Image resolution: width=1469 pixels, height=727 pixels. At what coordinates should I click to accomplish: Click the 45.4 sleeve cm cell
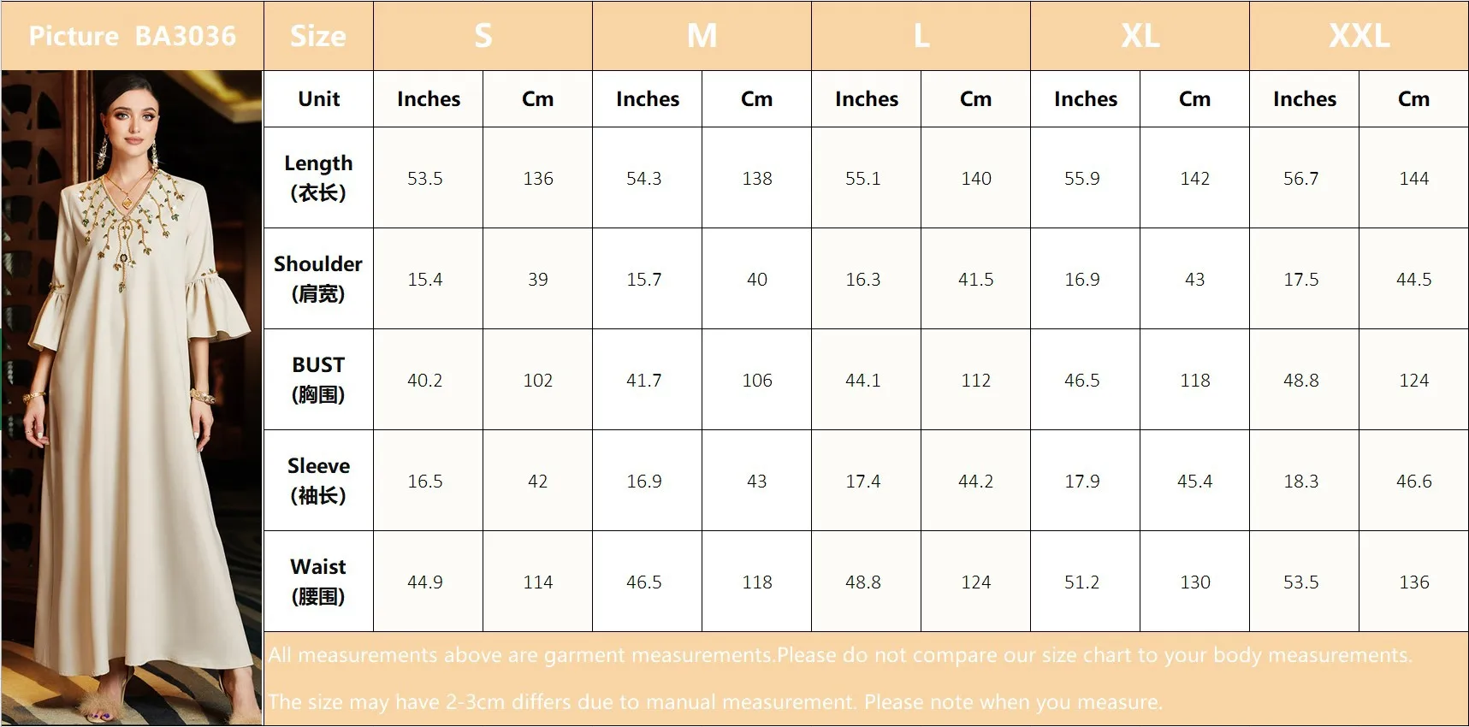[1194, 481]
